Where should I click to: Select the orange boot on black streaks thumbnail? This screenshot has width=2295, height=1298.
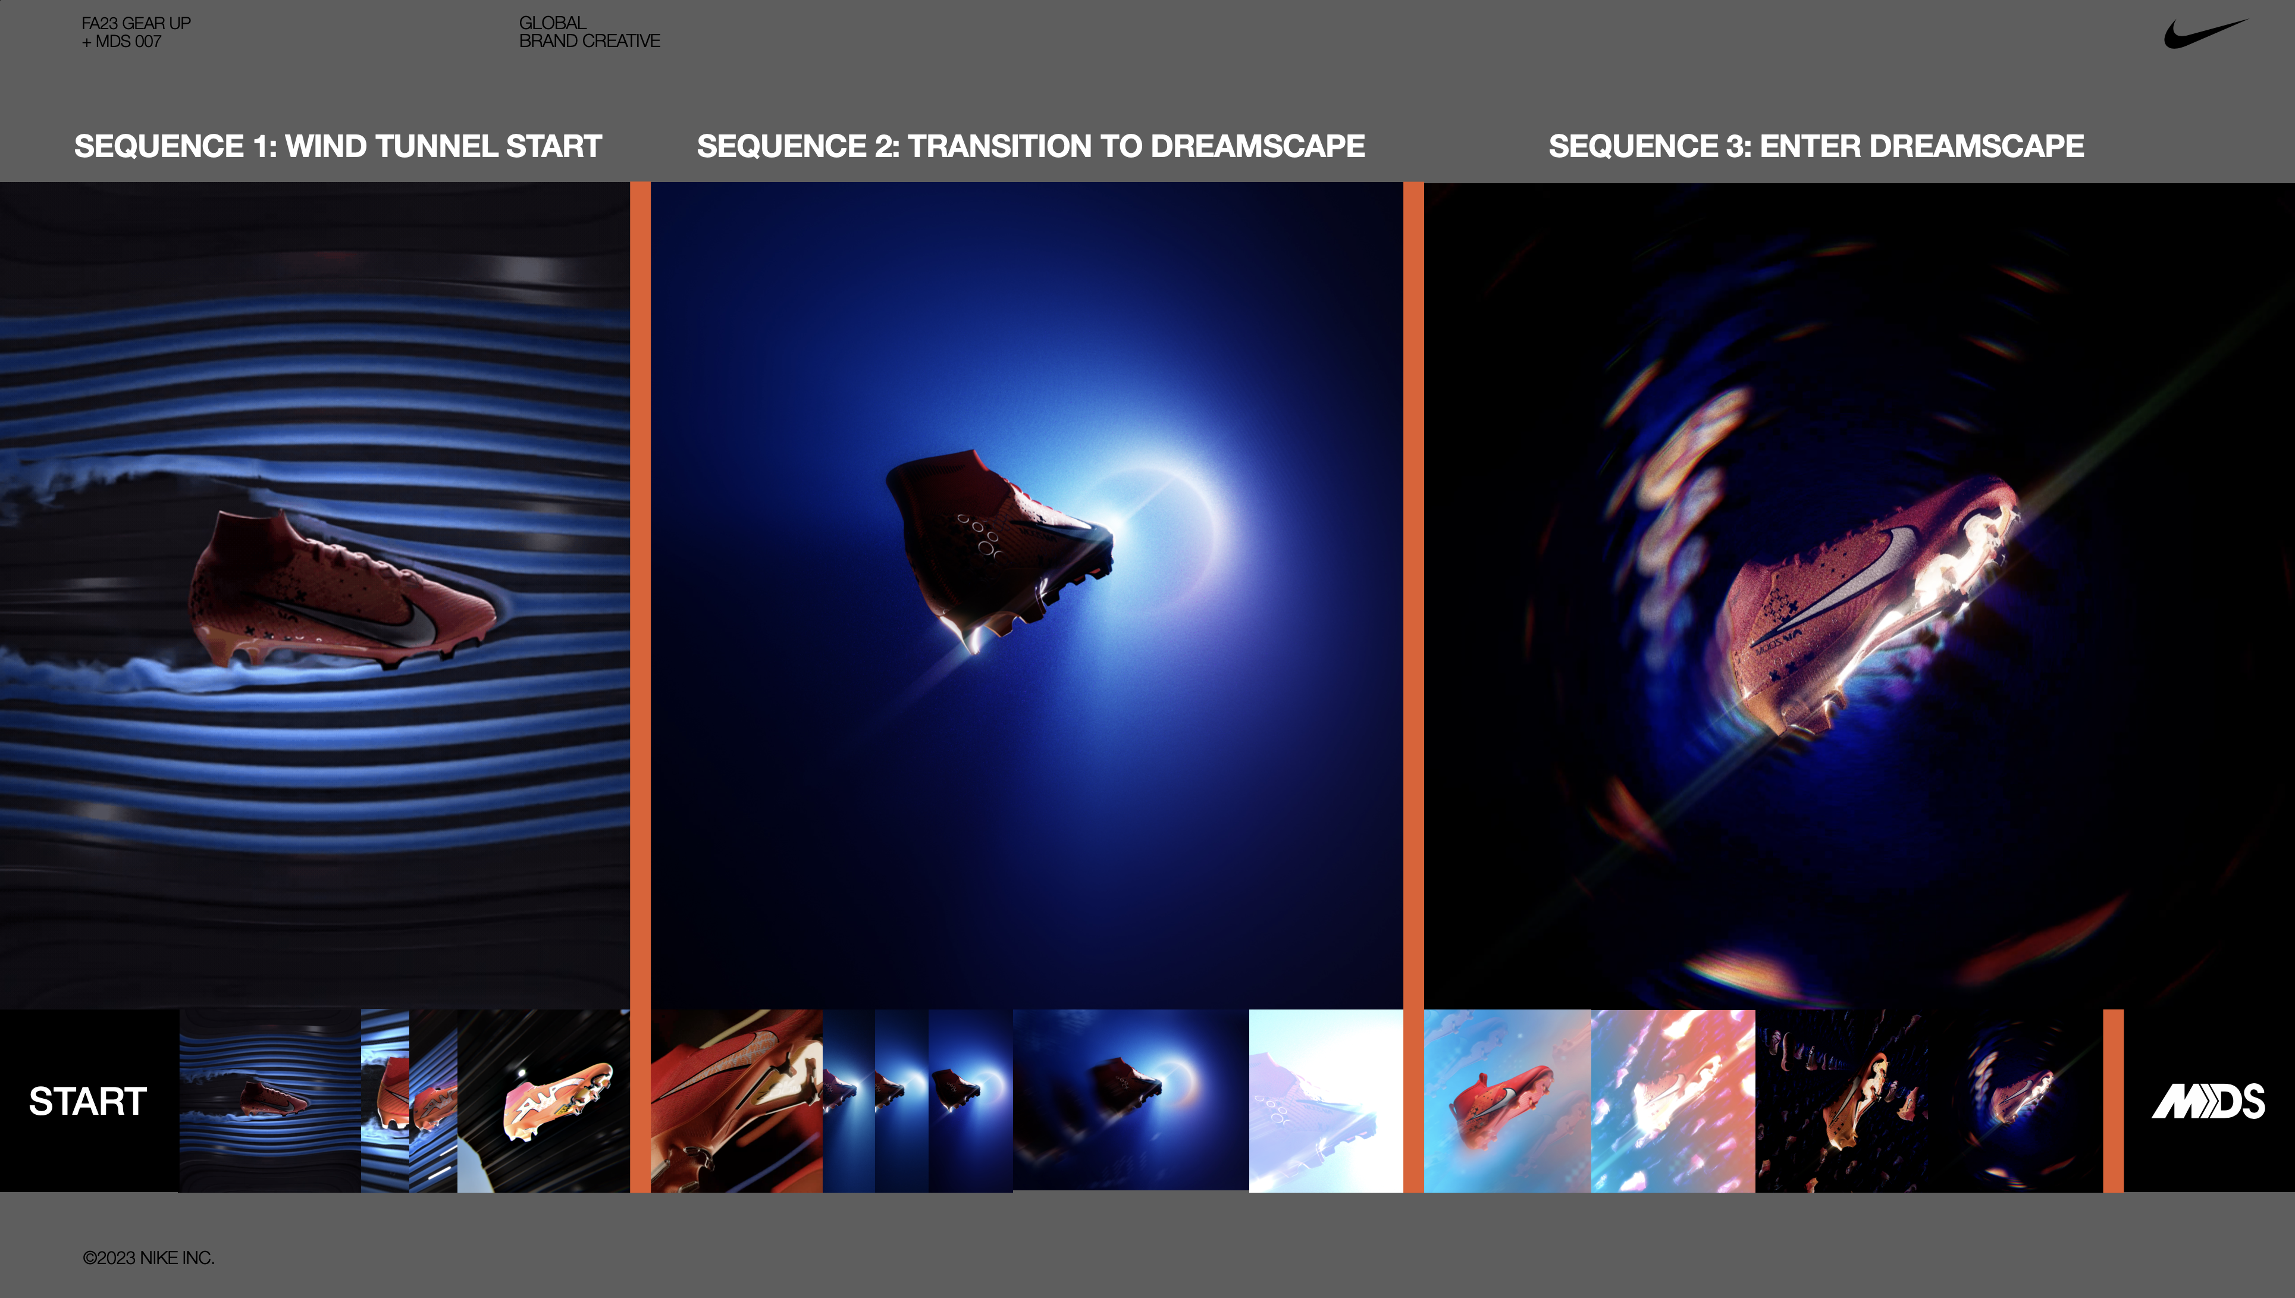pyautogui.click(x=544, y=1101)
